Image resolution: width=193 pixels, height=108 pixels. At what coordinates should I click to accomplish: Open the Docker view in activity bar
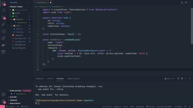[x=3, y=45]
